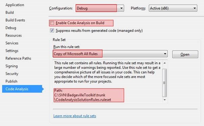The width and height of the screenshot is (204, 126).
Task: Enable Code Analysis on Build checkbox
Action: point(52,23)
